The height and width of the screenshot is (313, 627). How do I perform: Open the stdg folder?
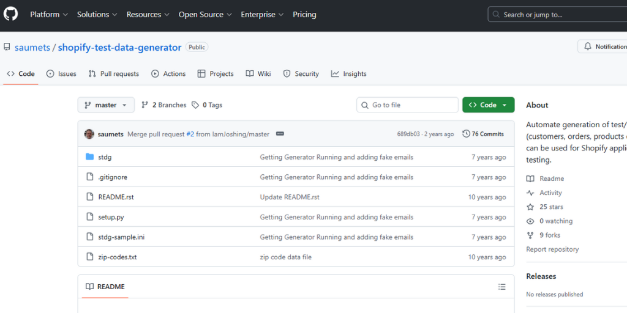click(105, 157)
